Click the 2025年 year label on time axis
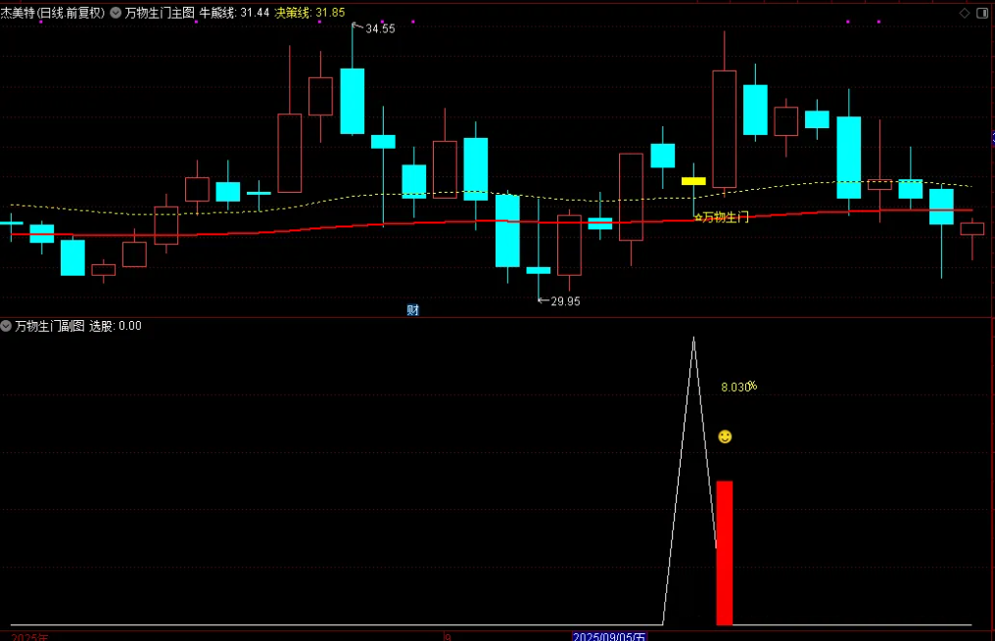Screen dimensions: 995x641 pyautogui.click(x=24, y=636)
